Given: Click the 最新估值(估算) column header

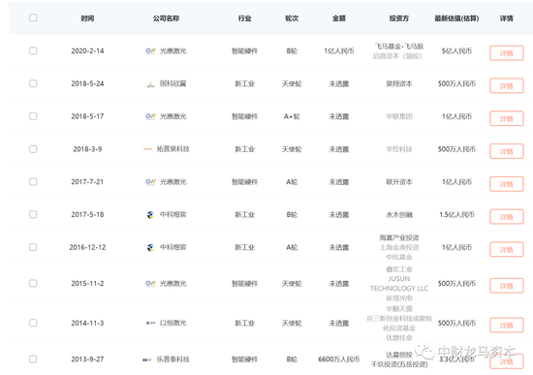Looking at the screenshot, I should [x=456, y=18].
